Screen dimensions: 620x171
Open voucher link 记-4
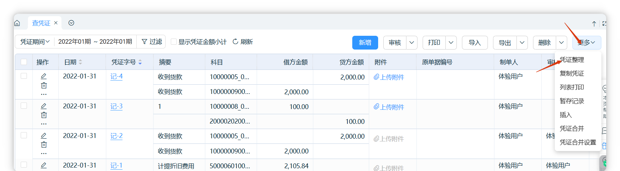click(116, 76)
